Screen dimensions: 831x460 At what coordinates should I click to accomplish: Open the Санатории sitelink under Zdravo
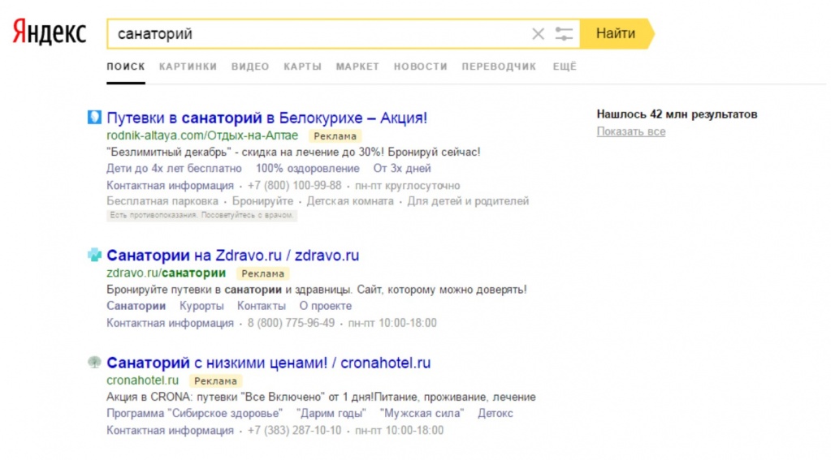click(x=136, y=306)
